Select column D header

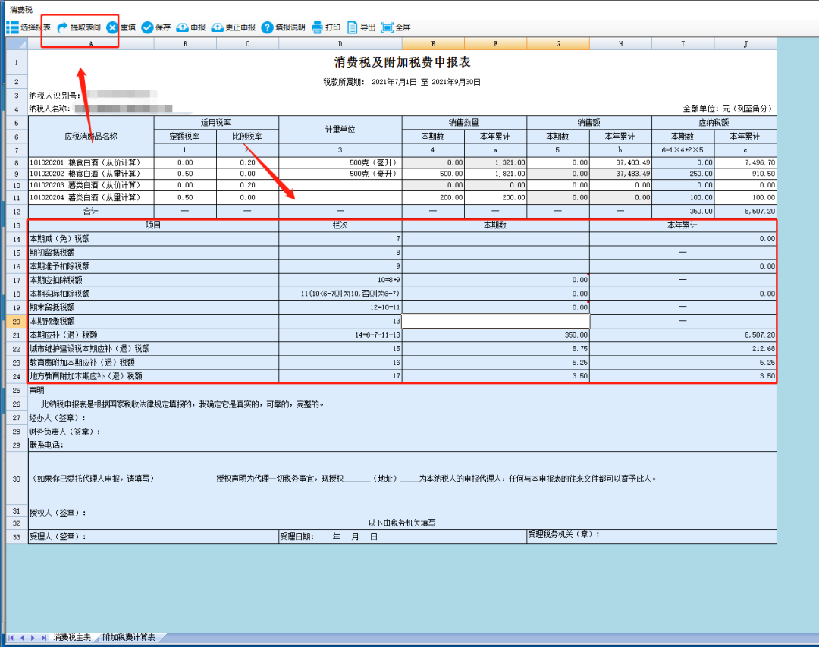point(340,44)
